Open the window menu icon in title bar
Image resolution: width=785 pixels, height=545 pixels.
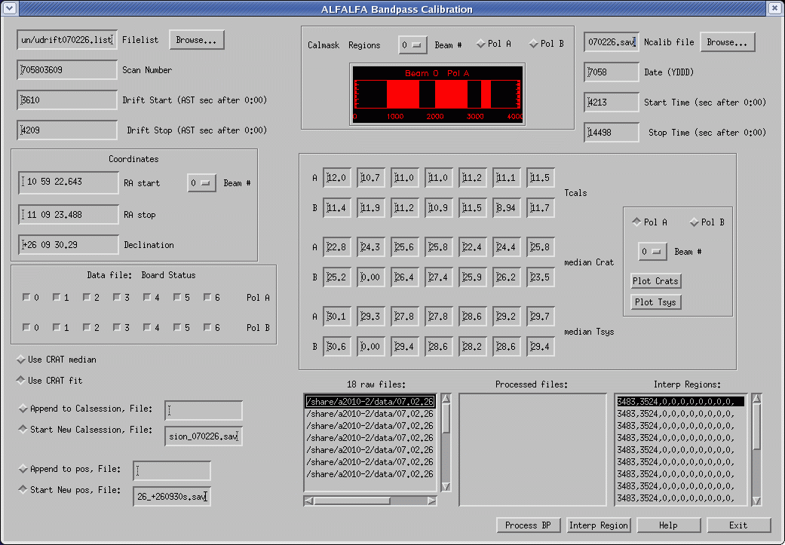coord(10,9)
